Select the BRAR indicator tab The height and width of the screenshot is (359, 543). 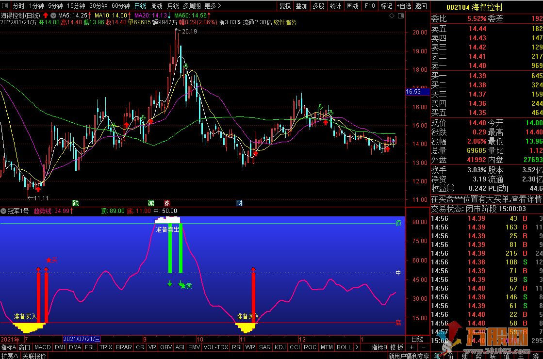(x=124, y=347)
